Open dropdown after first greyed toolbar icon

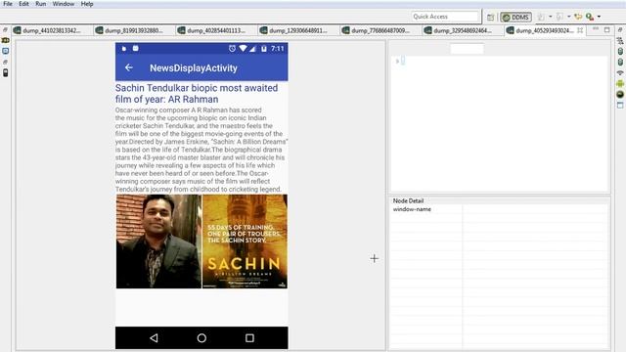550,17
